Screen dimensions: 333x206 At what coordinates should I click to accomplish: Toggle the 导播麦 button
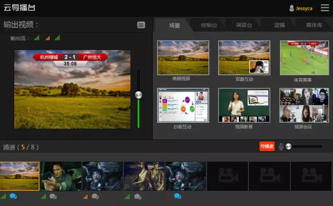point(267,146)
